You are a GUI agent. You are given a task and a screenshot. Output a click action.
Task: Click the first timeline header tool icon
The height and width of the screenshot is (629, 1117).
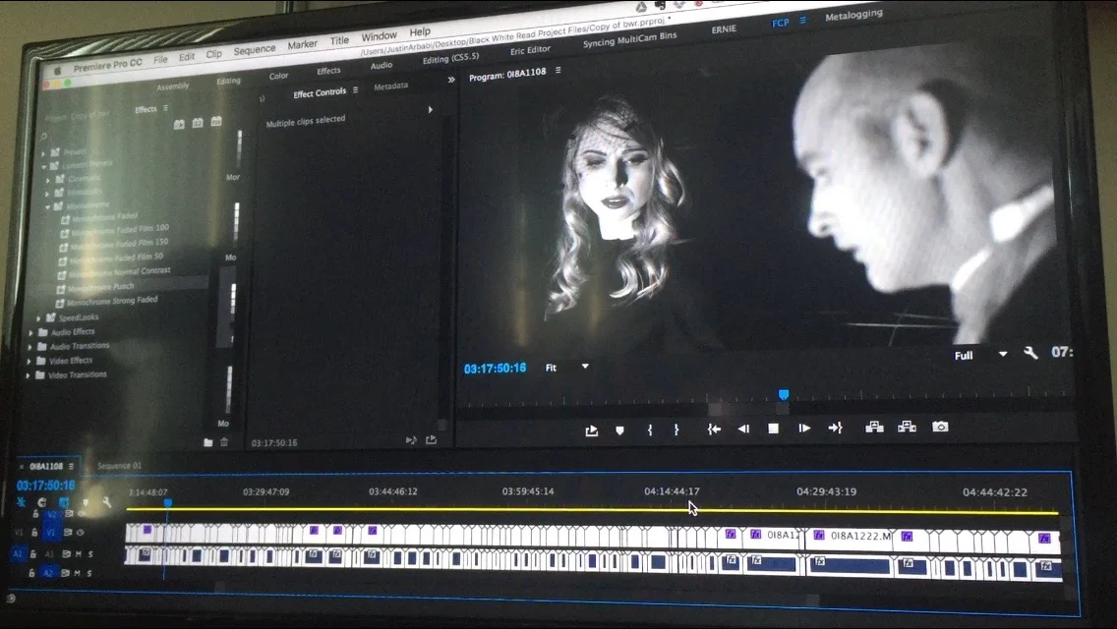point(22,502)
